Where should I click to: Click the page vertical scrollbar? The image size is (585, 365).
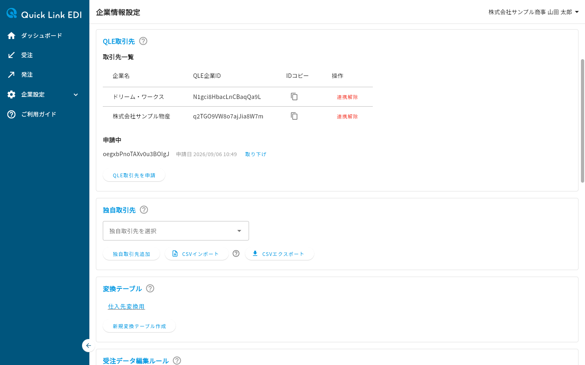tap(583, 121)
